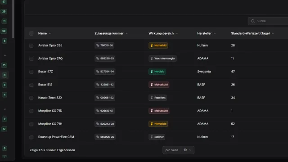The width and height of the screenshot is (288, 162).
Task: Sort by Hersteller column
Action: tap(207, 33)
